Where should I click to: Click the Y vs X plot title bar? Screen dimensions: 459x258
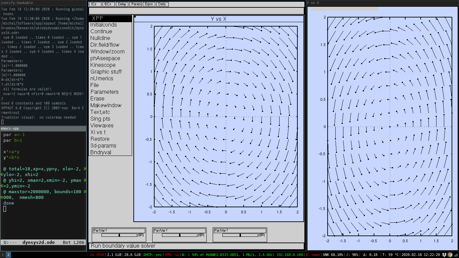coord(219,19)
